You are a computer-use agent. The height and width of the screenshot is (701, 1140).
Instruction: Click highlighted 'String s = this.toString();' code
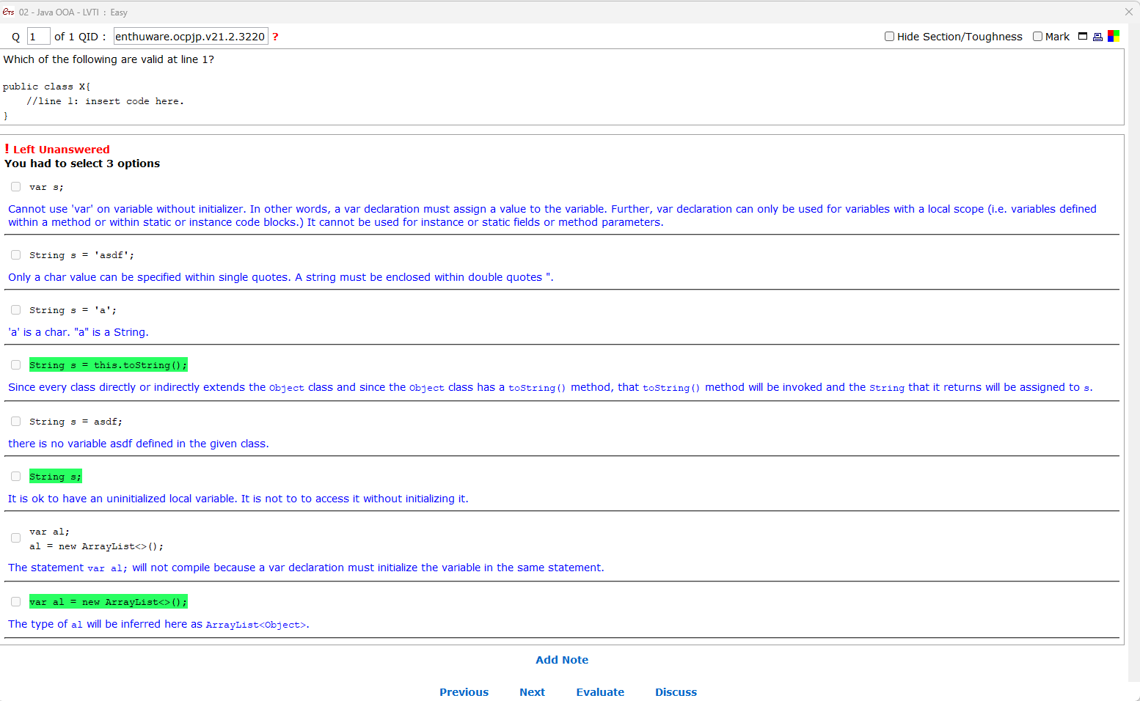click(109, 365)
